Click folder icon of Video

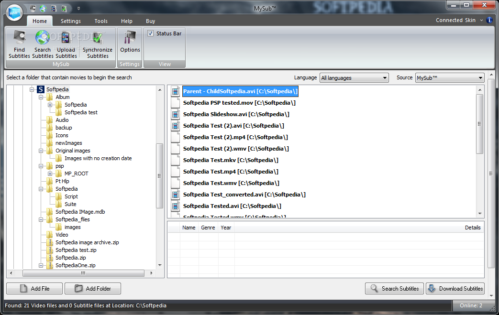point(50,235)
